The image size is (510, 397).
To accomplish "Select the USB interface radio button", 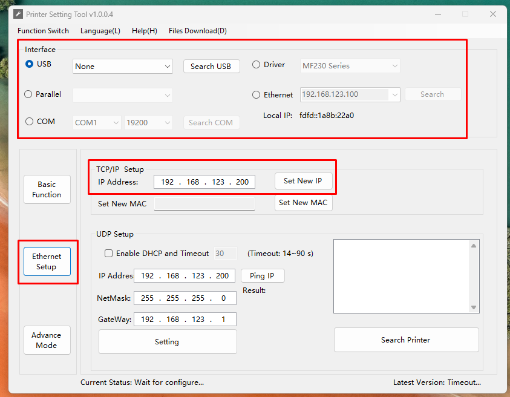I will point(29,64).
